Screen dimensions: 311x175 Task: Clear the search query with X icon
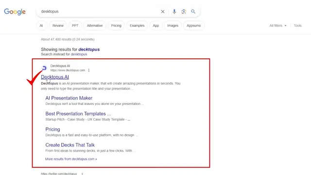(x=163, y=12)
